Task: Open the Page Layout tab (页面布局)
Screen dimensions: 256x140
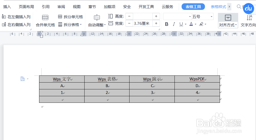Action: click(x=26, y=7)
